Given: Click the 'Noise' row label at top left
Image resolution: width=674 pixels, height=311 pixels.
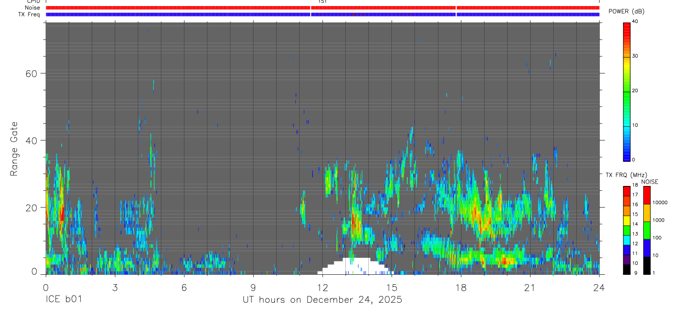Looking at the screenshot, I should 32,8.
